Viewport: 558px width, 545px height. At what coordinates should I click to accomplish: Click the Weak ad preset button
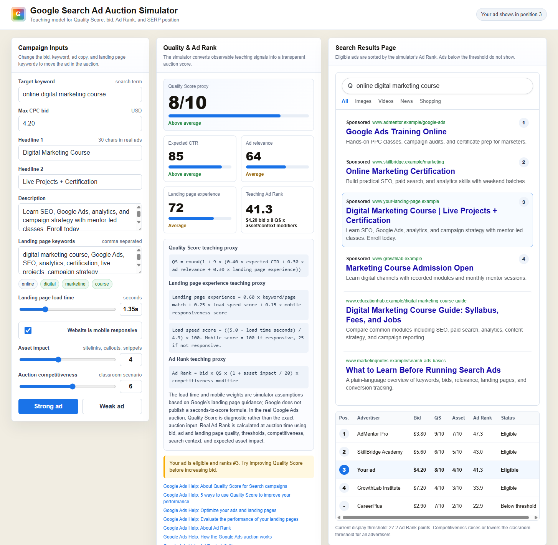tap(112, 406)
